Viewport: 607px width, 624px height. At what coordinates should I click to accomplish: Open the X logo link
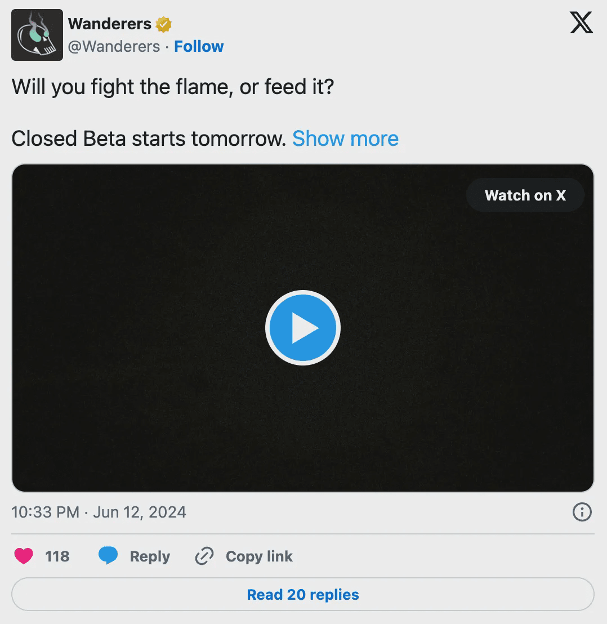581,23
